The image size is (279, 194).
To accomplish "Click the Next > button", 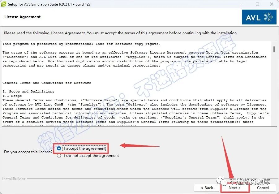I will (x=234, y=188).
